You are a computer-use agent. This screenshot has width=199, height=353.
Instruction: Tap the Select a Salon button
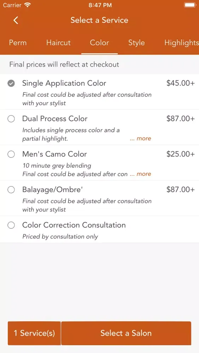click(126, 333)
